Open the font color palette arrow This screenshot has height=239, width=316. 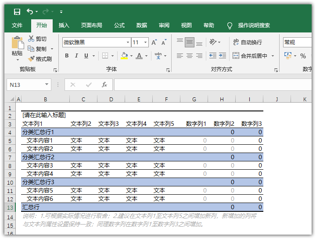pos(146,56)
